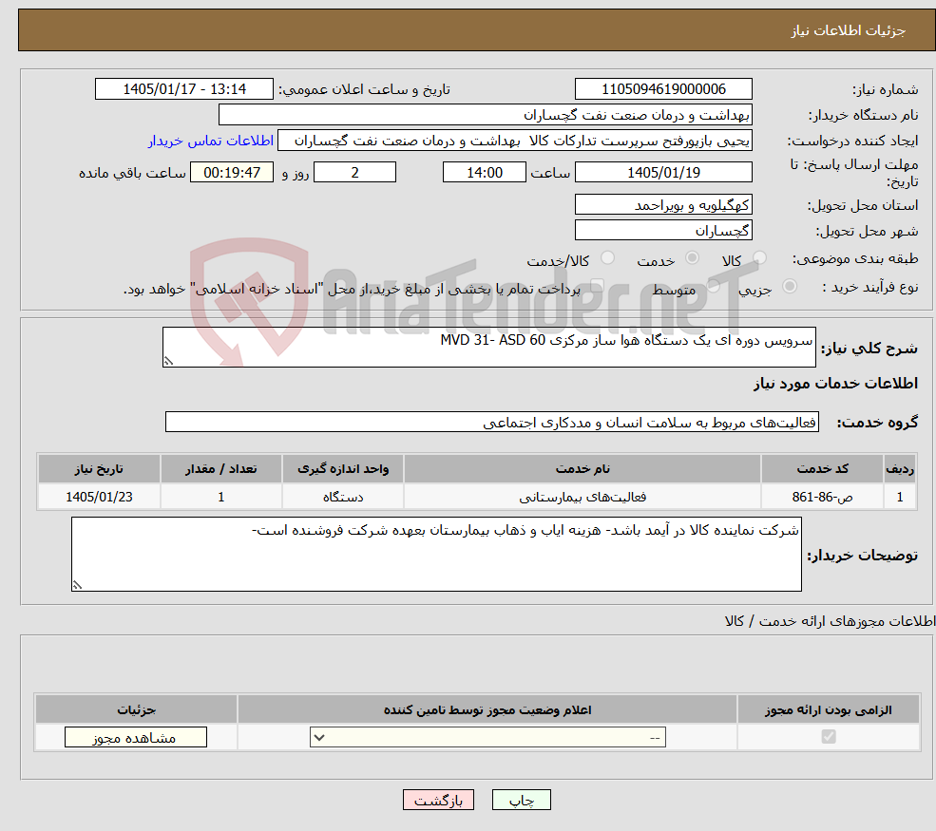Click the ردیف column header
The height and width of the screenshot is (831, 936).
pos(900,468)
